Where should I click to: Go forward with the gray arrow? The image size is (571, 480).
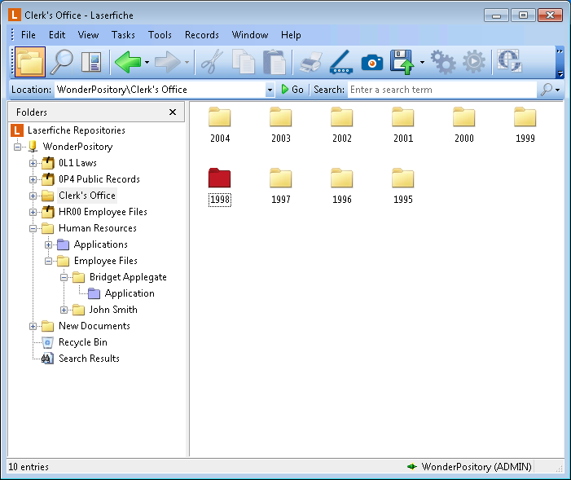point(168,62)
